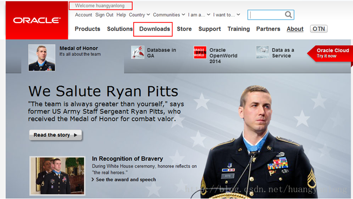Open the Products menu

click(x=88, y=29)
